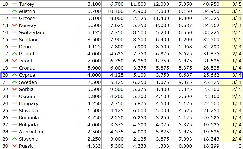Click Russia's total value 18.299
This screenshot has width=243, height=149.
[x=211, y=146]
